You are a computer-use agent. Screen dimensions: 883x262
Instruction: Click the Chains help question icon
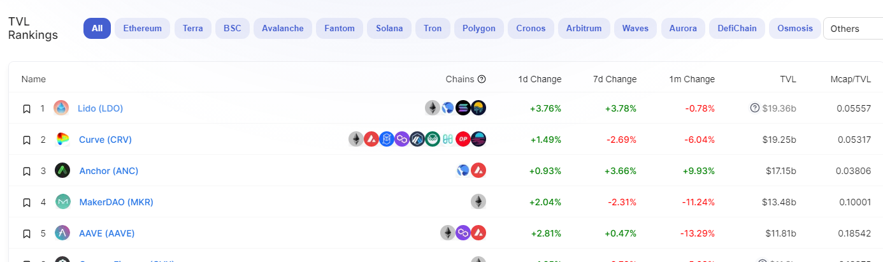pyautogui.click(x=482, y=79)
